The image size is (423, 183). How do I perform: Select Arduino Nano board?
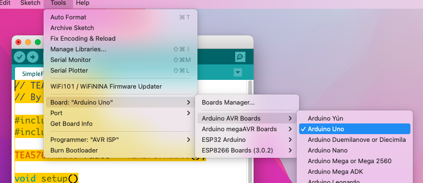pos(355,151)
